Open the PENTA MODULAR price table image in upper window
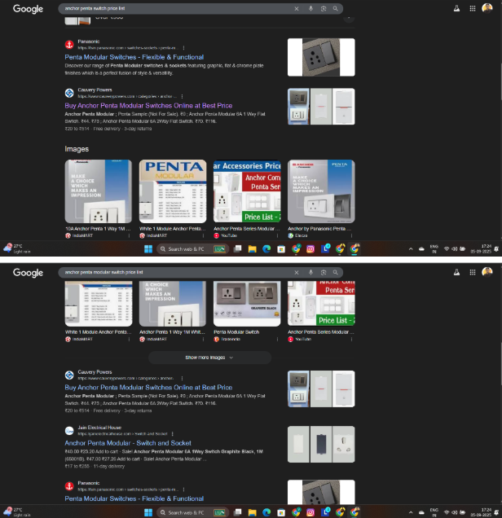Viewport: 502px width, 518px height. click(x=173, y=191)
